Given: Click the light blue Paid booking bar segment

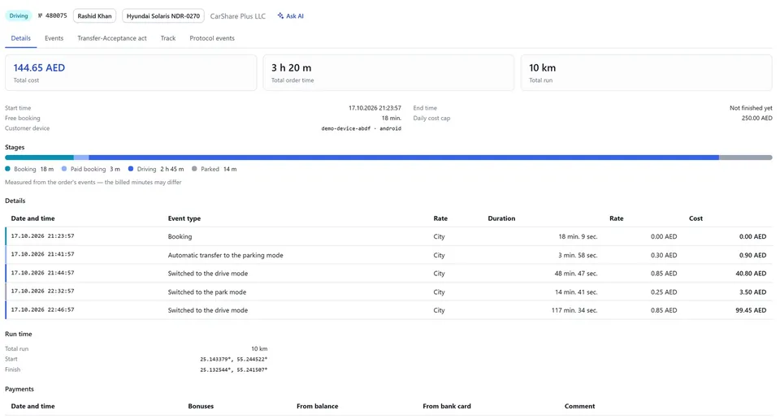Looking at the screenshot, I should (81, 158).
